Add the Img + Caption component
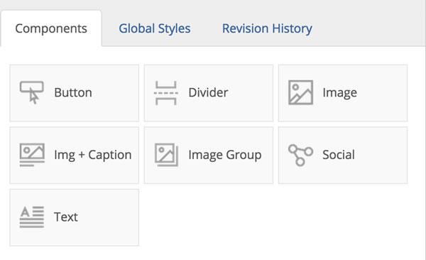This screenshot has height=260, width=426. 74,156
